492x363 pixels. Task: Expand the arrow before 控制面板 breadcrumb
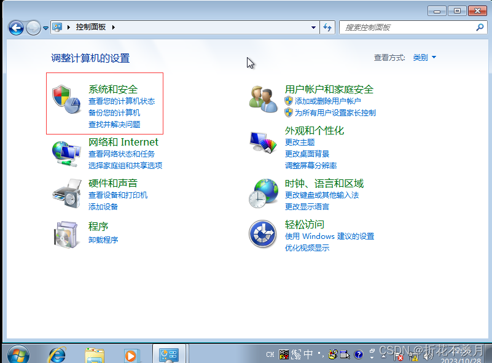click(x=69, y=27)
